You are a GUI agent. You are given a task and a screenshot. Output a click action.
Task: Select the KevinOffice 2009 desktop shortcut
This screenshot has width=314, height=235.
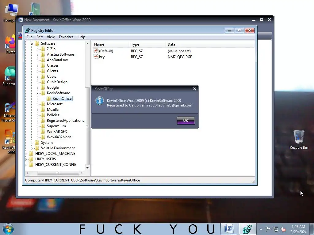point(9,142)
